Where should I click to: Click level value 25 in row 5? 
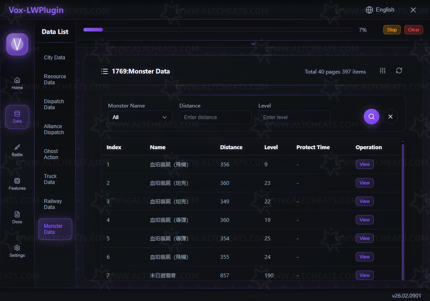coord(267,239)
